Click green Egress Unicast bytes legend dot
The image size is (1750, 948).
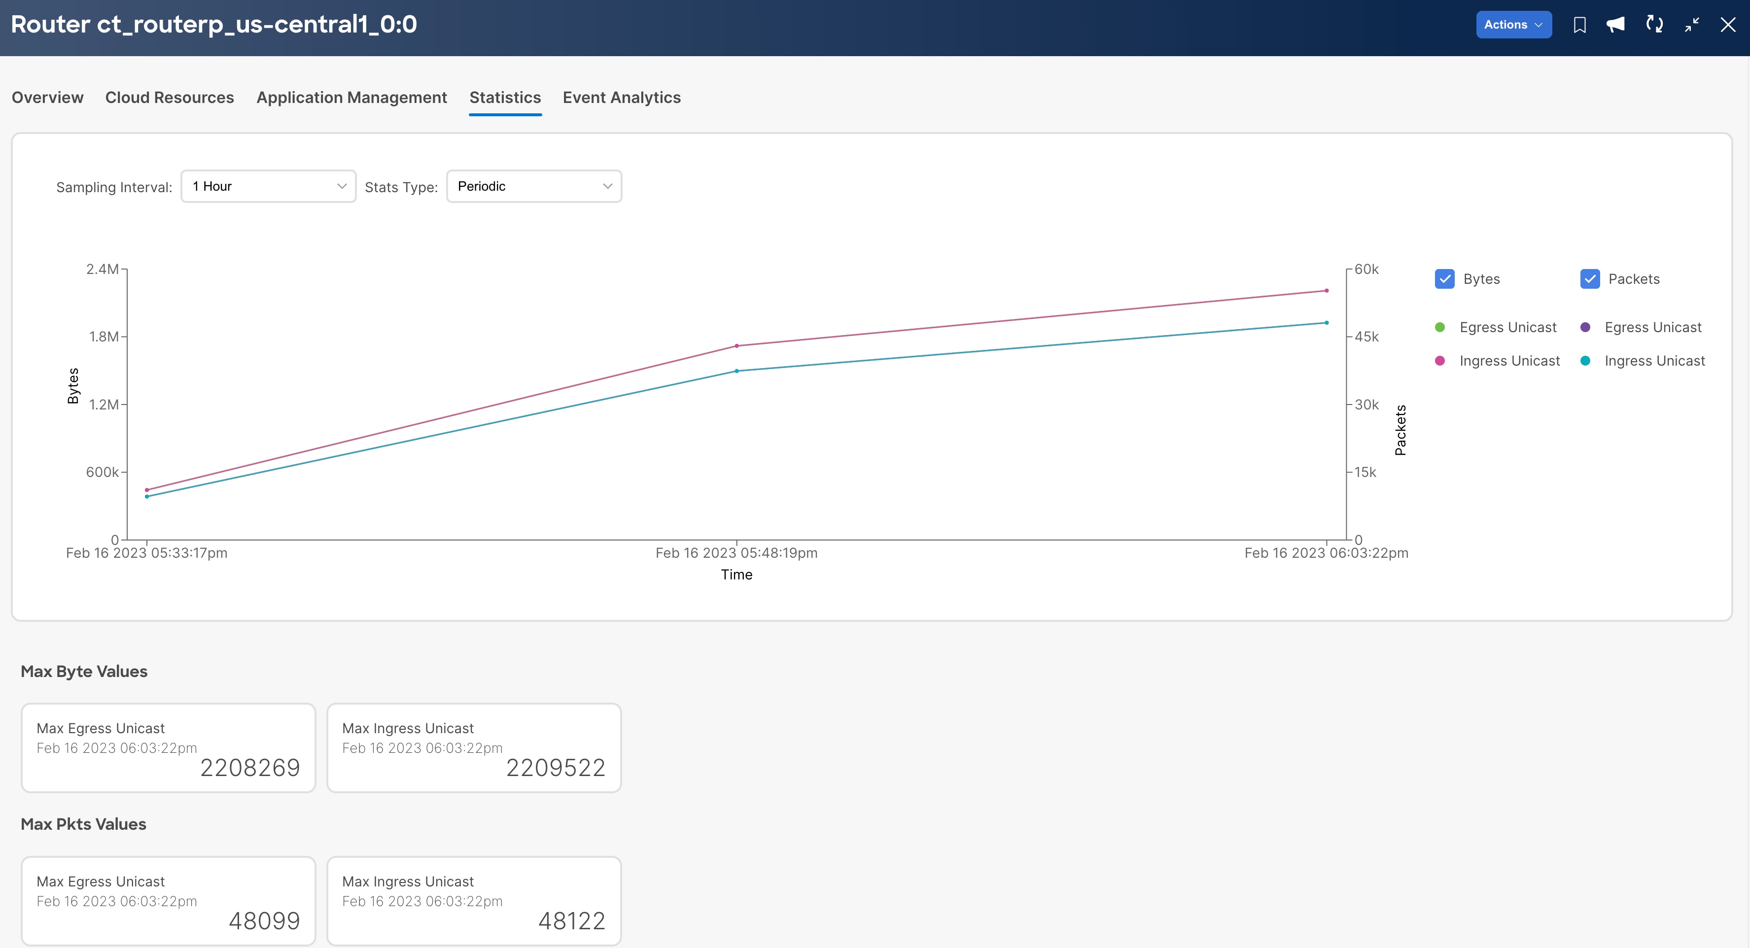click(x=1439, y=327)
